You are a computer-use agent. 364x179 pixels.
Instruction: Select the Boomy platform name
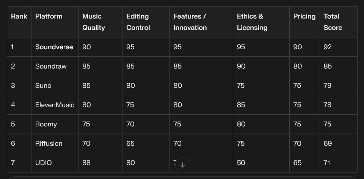point(46,125)
